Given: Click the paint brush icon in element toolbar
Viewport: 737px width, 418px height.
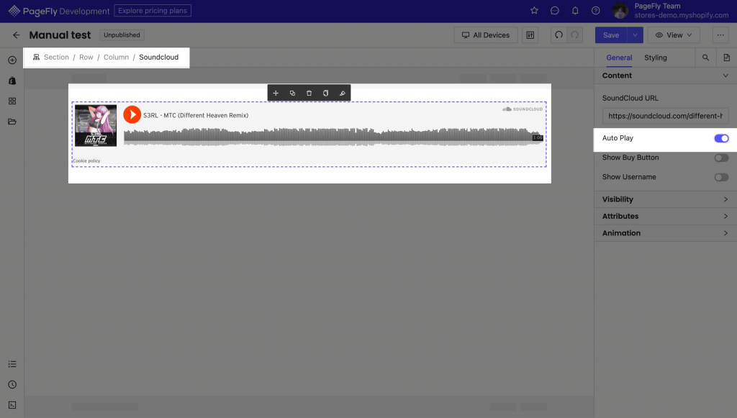Looking at the screenshot, I should [x=342, y=93].
